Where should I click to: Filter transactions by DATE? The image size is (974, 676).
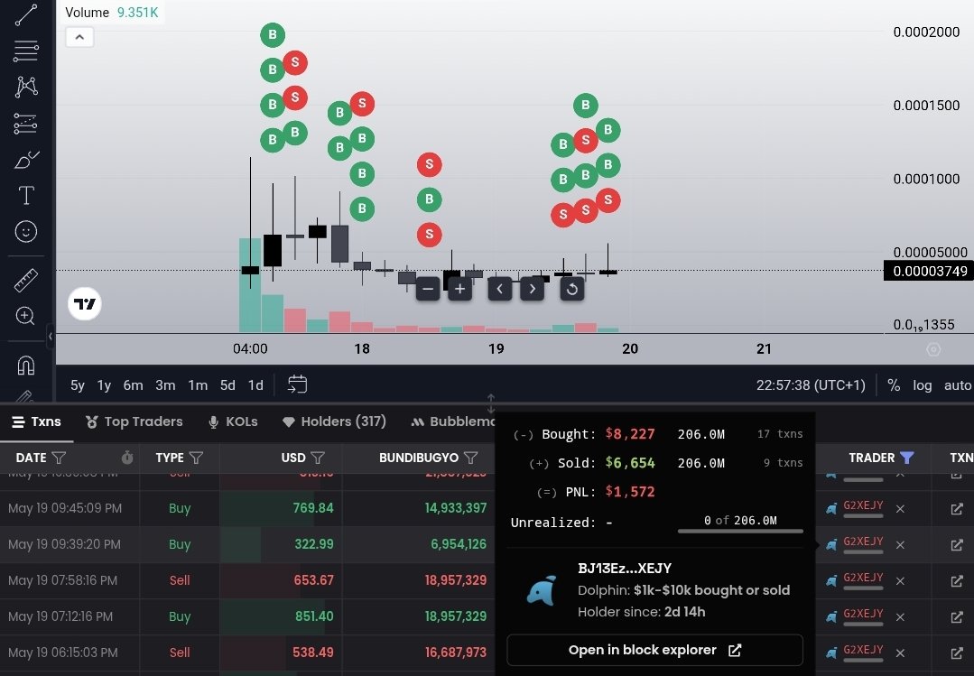(x=59, y=458)
